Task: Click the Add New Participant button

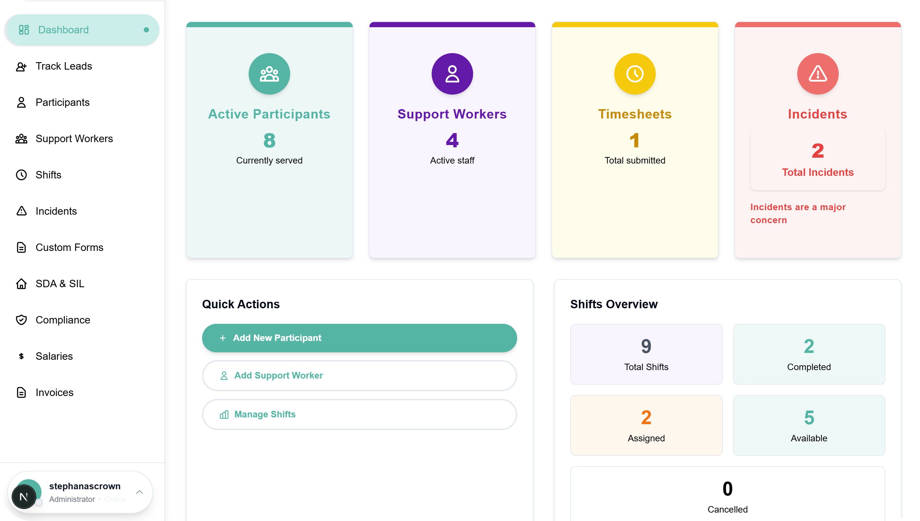Action: (x=359, y=338)
